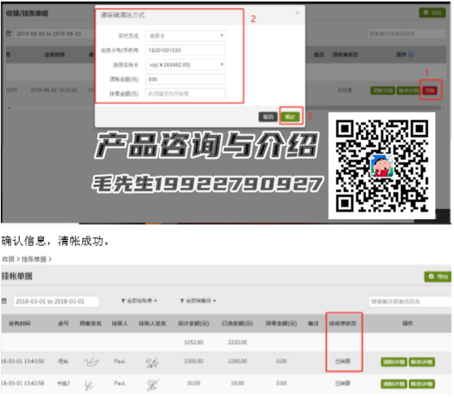This screenshot has width=454, height=398.
Task: Close the 请编辑清账方式 dialog with the × icon
Action: pyautogui.click(x=298, y=13)
